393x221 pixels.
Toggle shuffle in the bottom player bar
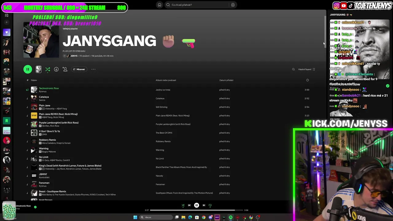[183, 205]
